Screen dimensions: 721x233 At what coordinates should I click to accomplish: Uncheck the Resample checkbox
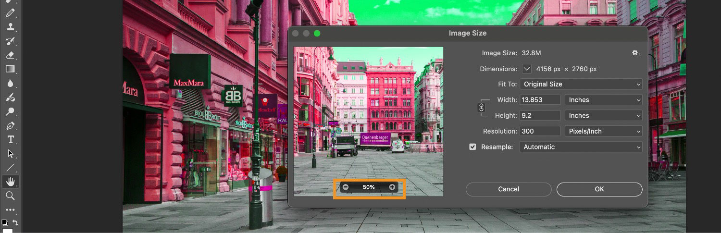click(473, 147)
